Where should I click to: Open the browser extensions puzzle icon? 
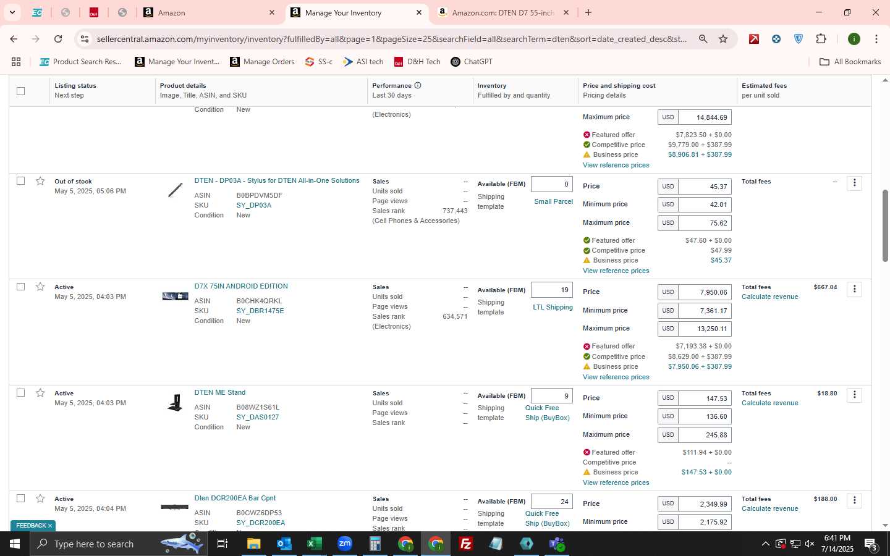tap(821, 39)
